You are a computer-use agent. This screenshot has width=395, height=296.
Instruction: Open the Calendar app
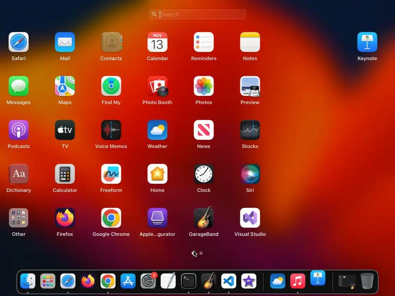point(157,42)
